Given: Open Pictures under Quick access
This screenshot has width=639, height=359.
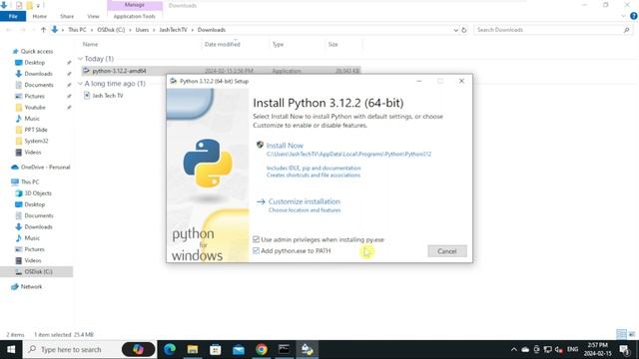Looking at the screenshot, I should coord(34,96).
